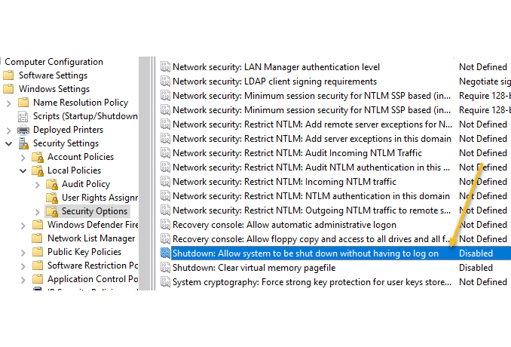
Task: Expand the Account Policies node
Action: pos(23,157)
